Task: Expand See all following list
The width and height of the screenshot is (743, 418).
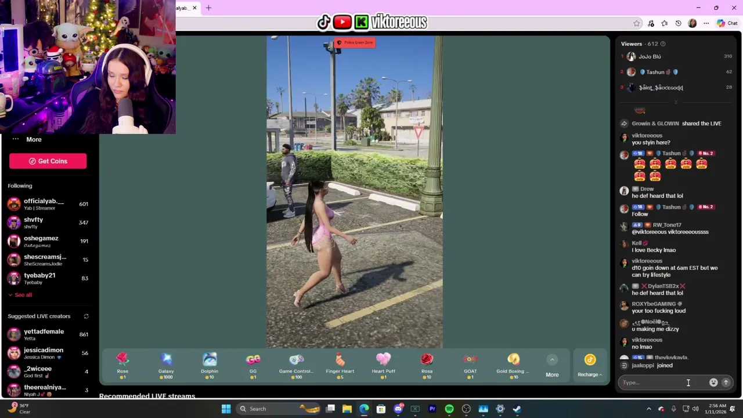Action: (20, 295)
